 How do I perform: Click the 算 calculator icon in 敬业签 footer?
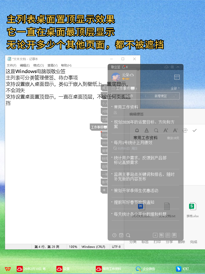tap(174, 235)
